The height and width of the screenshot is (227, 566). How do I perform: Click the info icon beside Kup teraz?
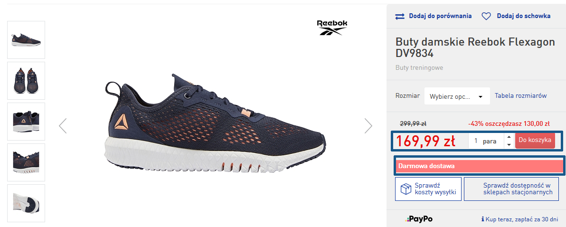click(482, 219)
